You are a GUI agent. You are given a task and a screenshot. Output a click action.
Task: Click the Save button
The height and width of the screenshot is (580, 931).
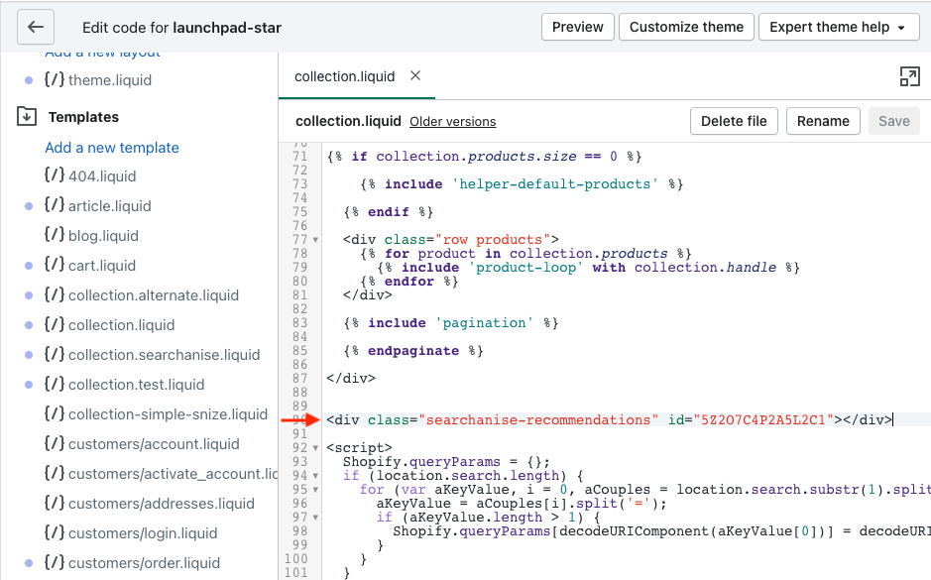(x=893, y=121)
